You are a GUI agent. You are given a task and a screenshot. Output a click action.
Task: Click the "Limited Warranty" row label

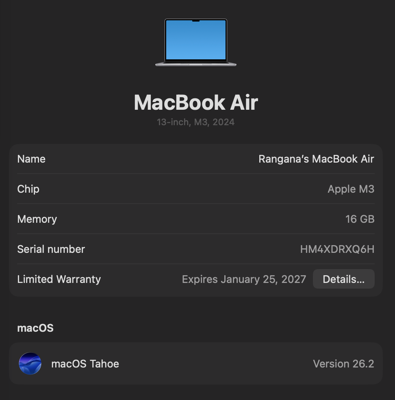[x=59, y=279]
